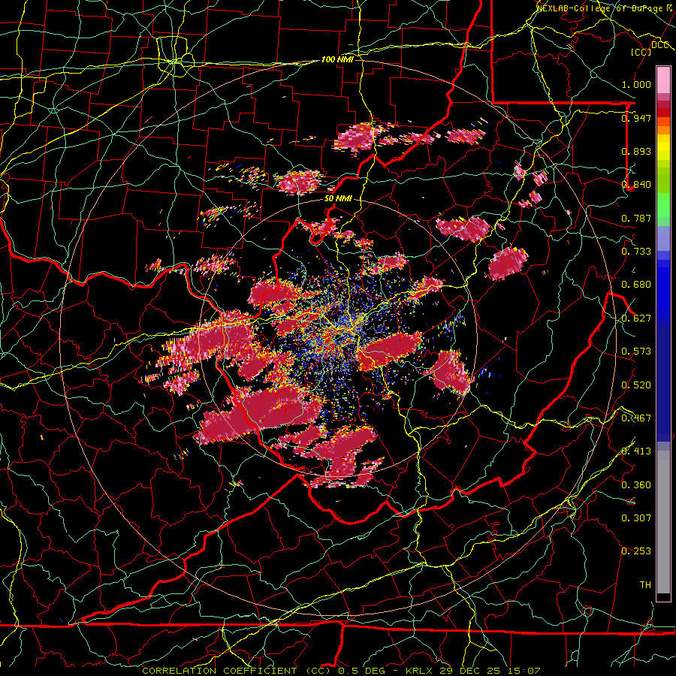Click the 50 NMI range ring label

pyautogui.click(x=338, y=199)
